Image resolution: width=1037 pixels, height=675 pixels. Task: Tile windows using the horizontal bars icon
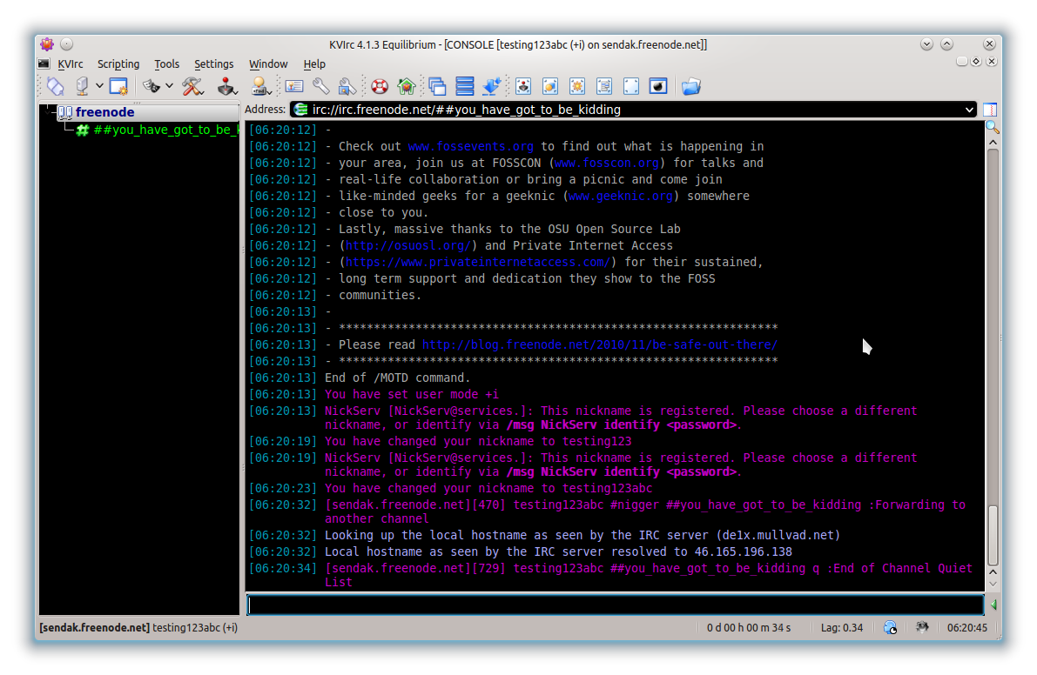point(465,86)
